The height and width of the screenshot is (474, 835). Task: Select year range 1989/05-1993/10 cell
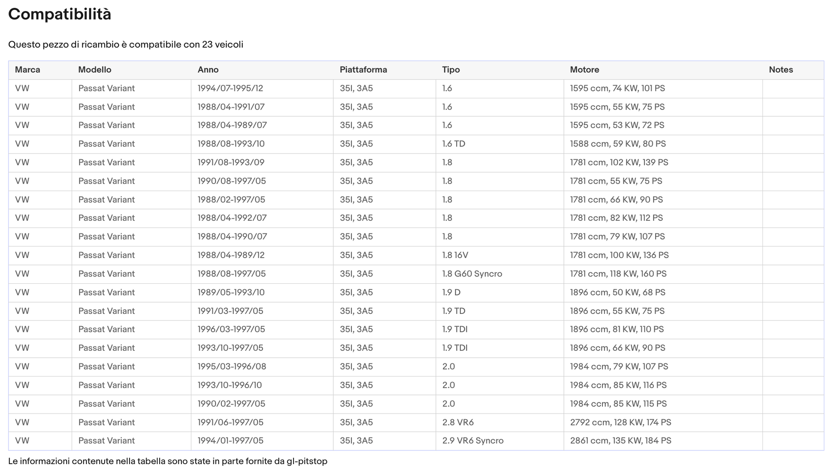(231, 292)
